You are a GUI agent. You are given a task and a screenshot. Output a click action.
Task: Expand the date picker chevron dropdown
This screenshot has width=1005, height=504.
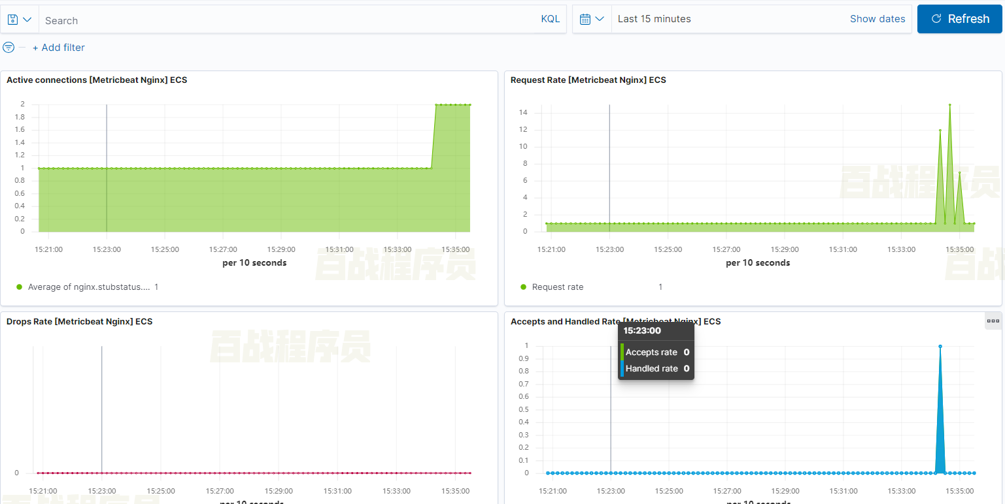point(601,18)
